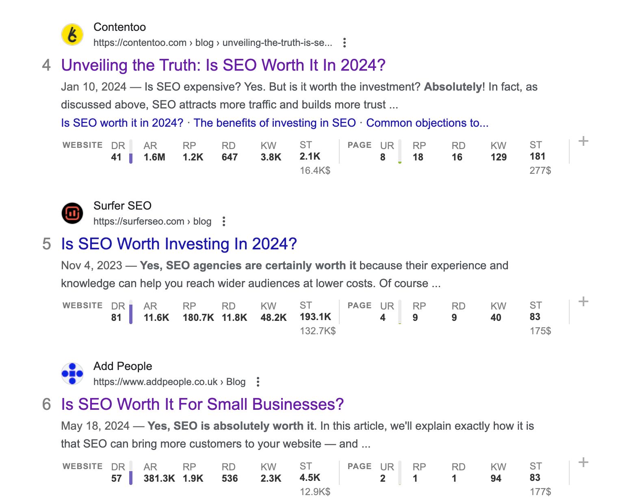Select PAGE section in Contentoo's Ahrefs bar
This screenshot has width=642, height=502.
coord(359,145)
